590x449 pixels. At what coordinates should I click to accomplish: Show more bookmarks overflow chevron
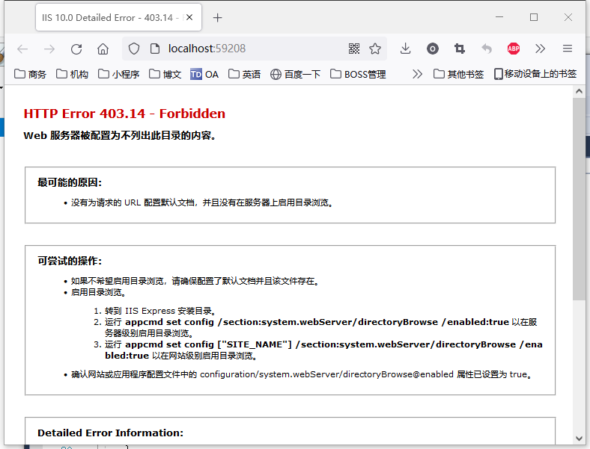[x=417, y=74]
